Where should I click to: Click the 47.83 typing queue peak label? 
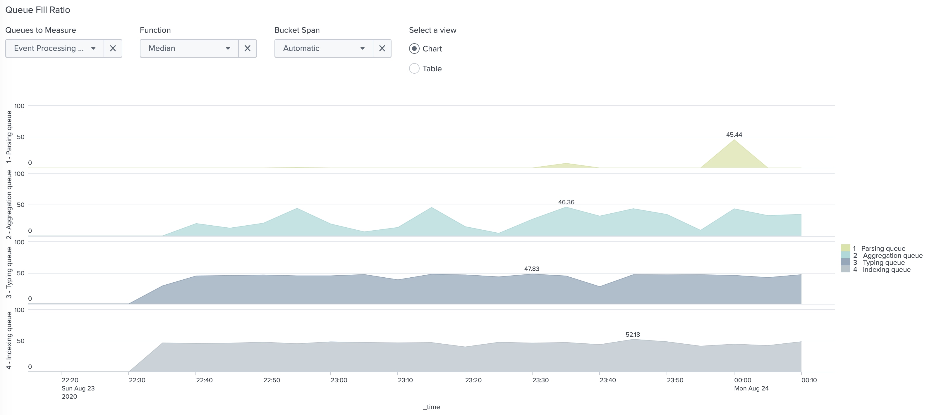pos(531,269)
